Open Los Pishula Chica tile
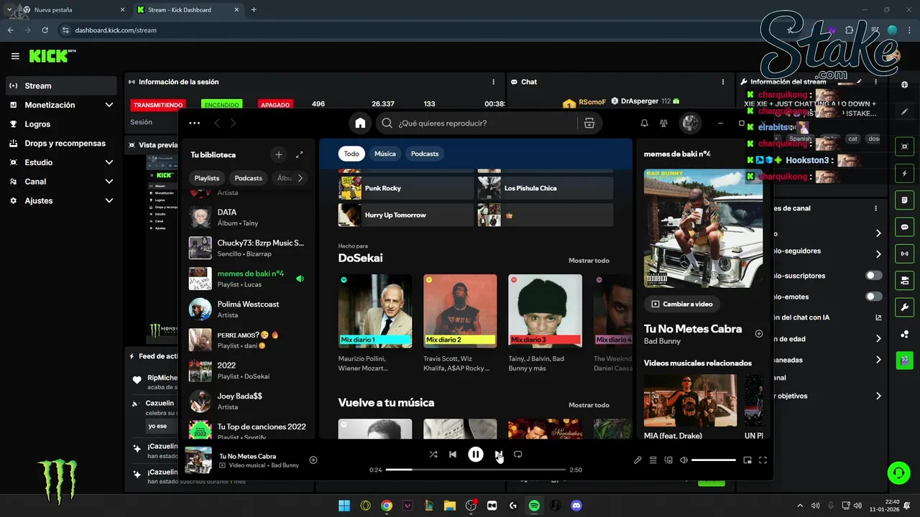The image size is (920, 517). [546, 188]
